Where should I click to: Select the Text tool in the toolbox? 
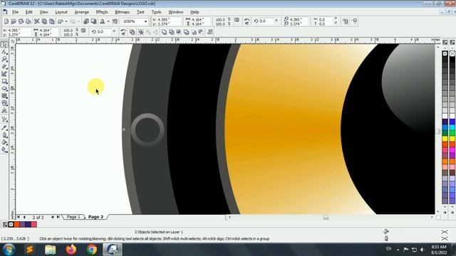(x=4, y=111)
